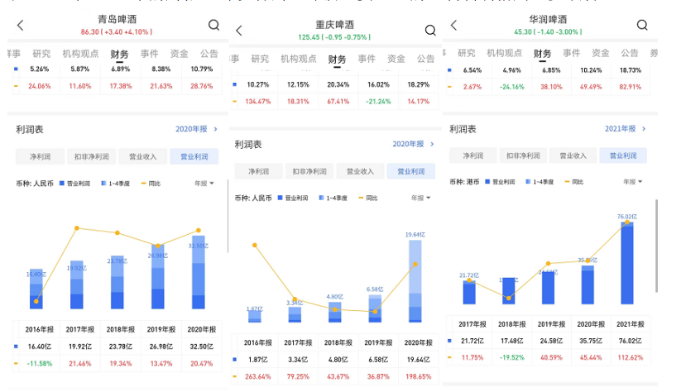Click the 112.62% cell in 华润啤酒 table

pos(630,358)
